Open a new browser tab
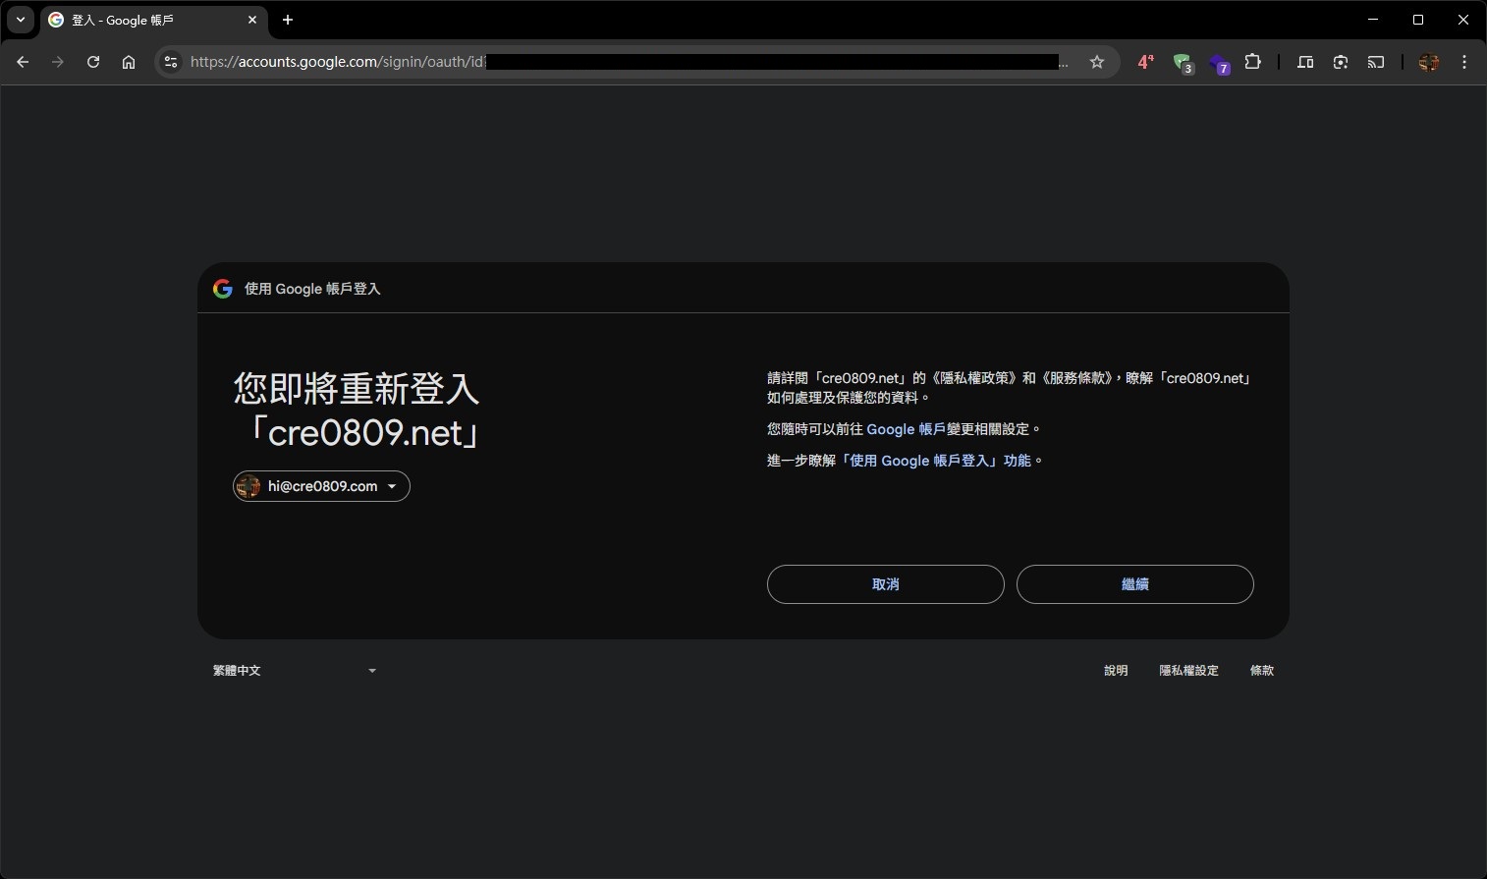 [x=288, y=20]
